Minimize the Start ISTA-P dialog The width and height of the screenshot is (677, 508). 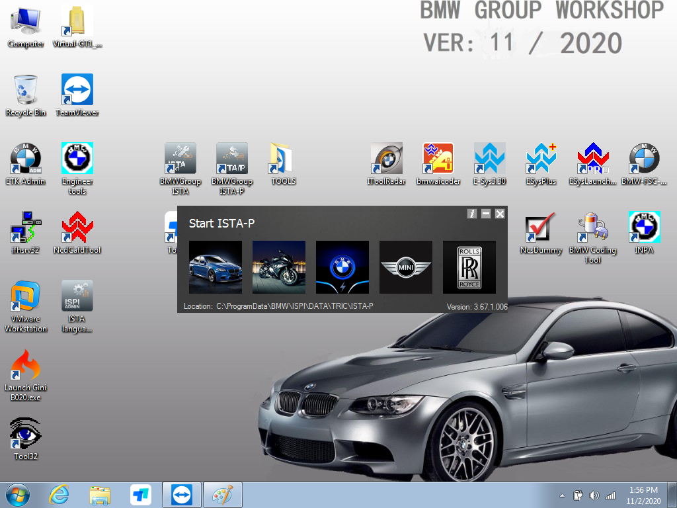[486, 214]
